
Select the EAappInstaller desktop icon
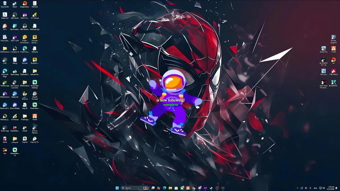pyautogui.click(x=25, y=5)
